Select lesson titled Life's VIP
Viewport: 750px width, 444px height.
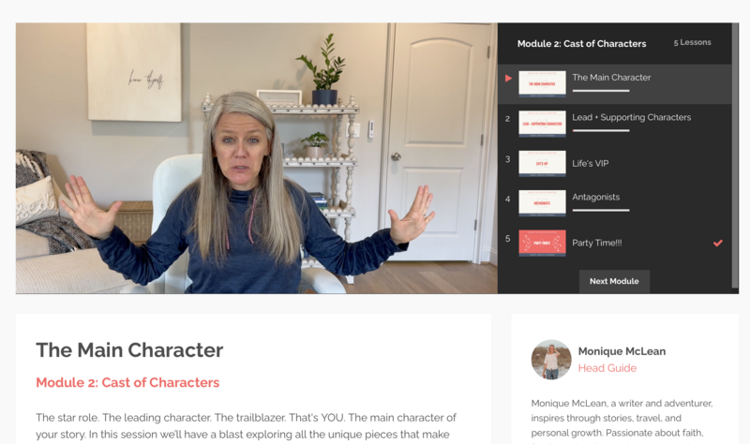pyautogui.click(x=591, y=163)
